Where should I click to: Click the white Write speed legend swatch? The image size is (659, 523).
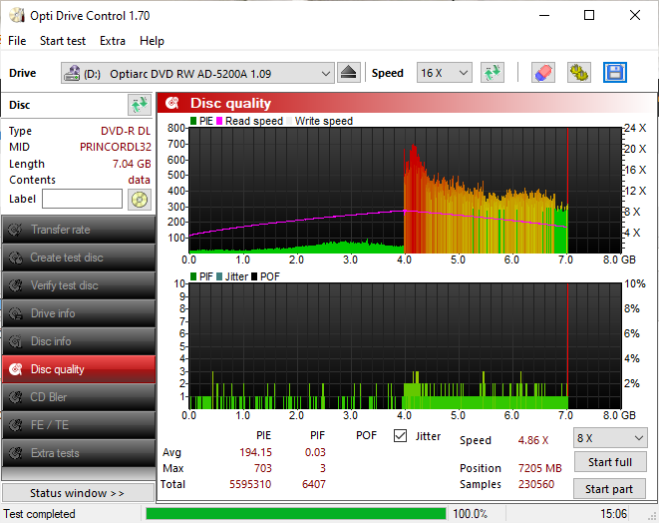click(x=289, y=121)
